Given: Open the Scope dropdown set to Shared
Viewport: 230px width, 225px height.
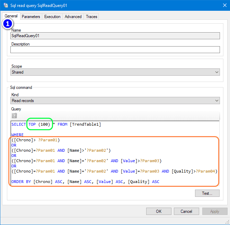Looking at the screenshot, I should [x=115, y=72].
